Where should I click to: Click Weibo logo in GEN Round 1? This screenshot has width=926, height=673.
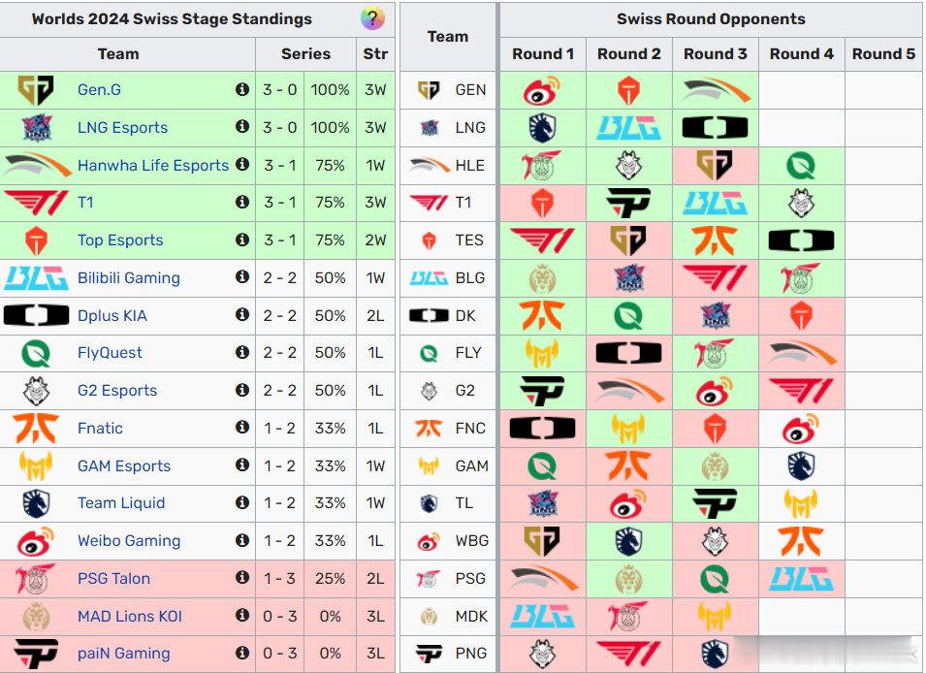click(x=542, y=90)
